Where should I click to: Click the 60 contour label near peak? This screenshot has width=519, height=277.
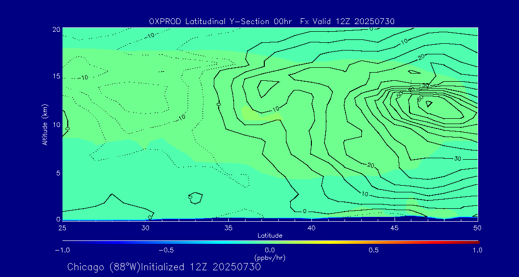tap(420, 98)
